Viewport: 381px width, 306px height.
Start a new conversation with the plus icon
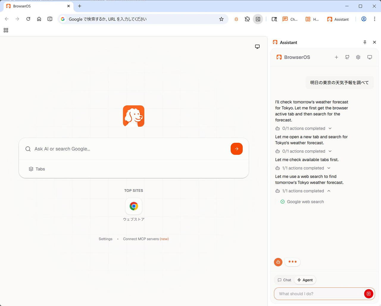(x=336, y=57)
